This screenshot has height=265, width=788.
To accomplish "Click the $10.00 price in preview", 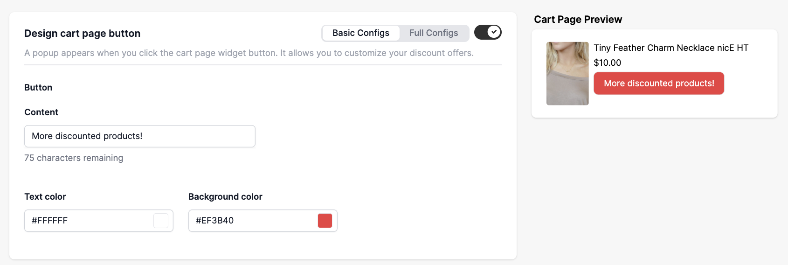I will [x=607, y=63].
